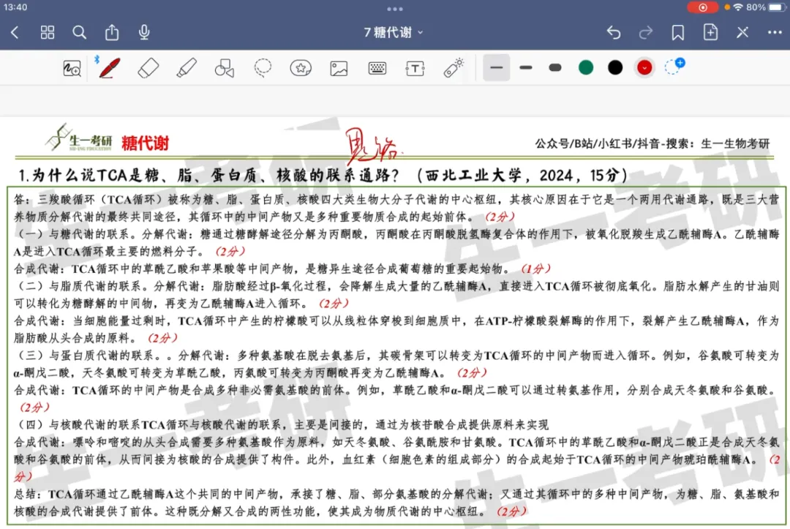Activate the zoom window tool
The height and width of the screenshot is (529, 790).
coord(70,67)
